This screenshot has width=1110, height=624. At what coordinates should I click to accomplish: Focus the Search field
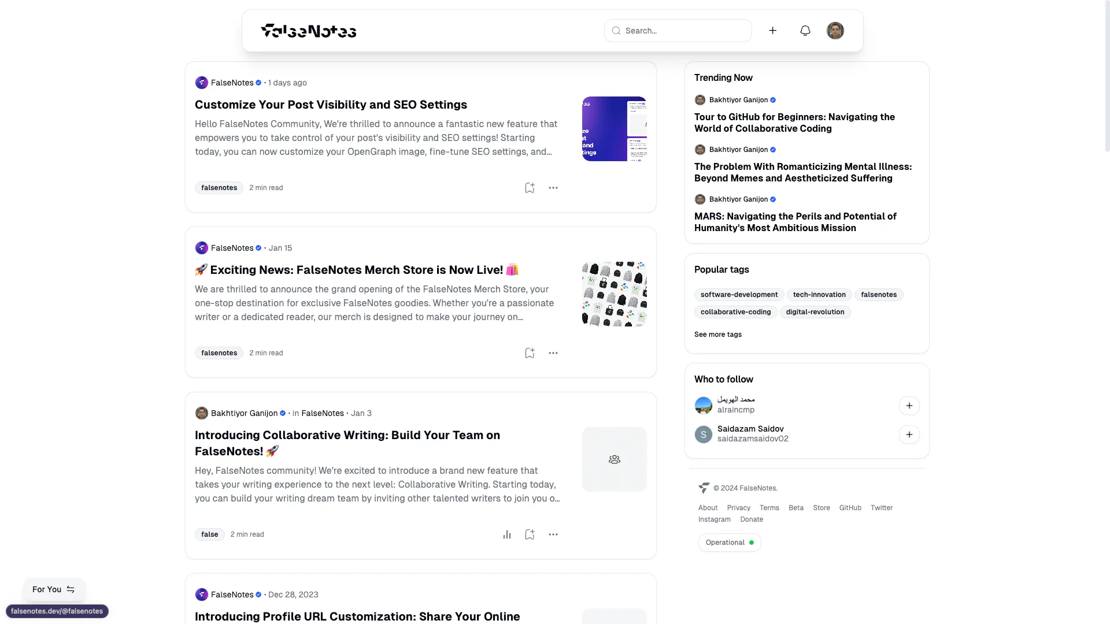pyautogui.click(x=678, y=31)
